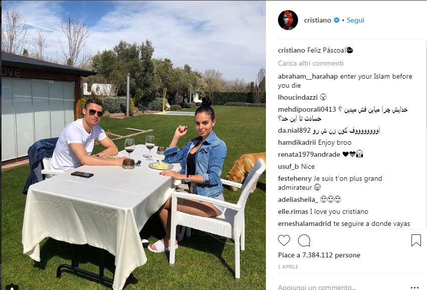Viewport: 427px width, 290px height.
Task: View likes list Piace a 7.384.112 persone
Action: tap(319, 255)
